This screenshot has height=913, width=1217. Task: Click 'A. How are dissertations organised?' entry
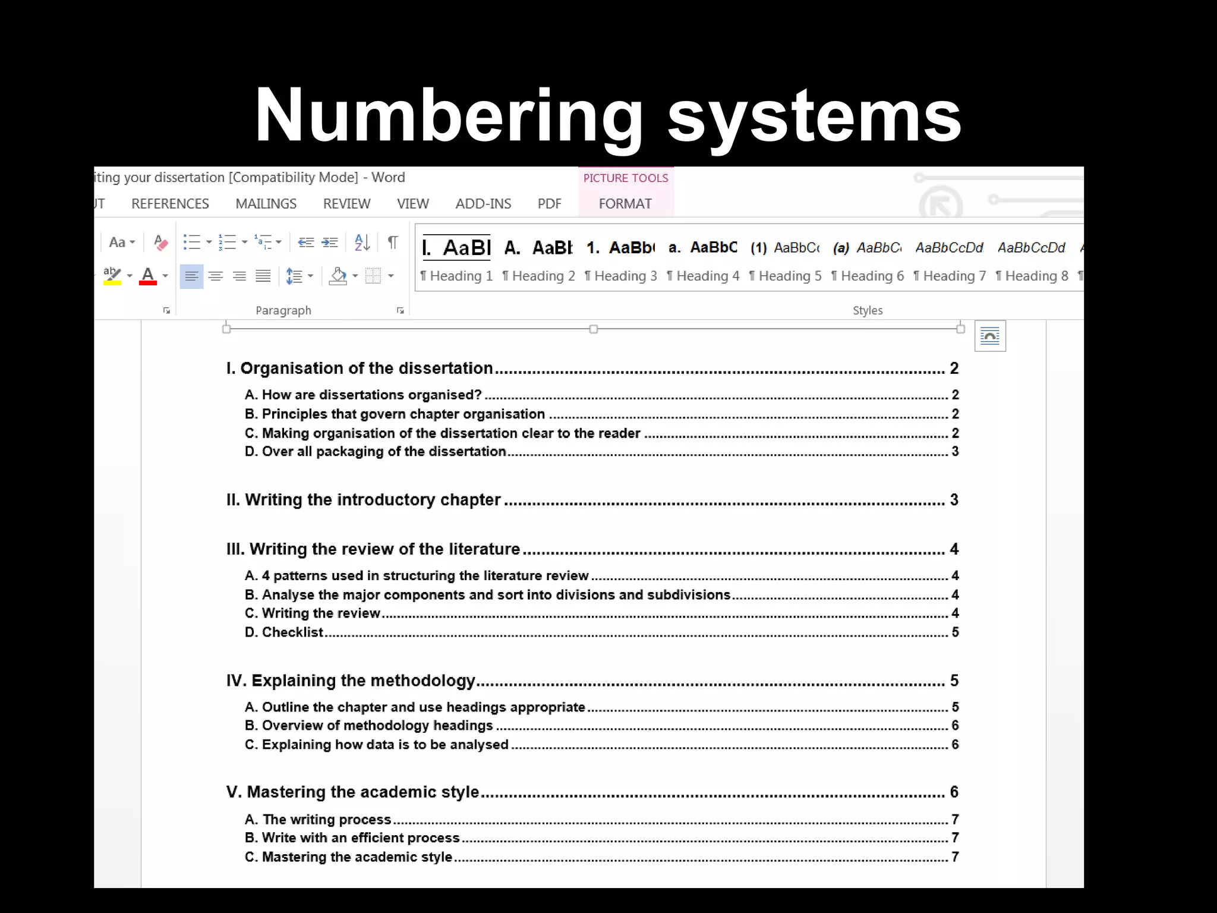pyautogui.click(x=602, y=395)
